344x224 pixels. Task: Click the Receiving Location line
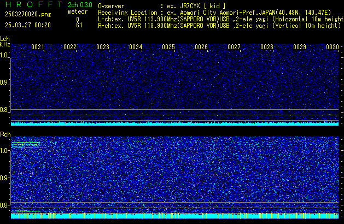click(x=214, y=13)
